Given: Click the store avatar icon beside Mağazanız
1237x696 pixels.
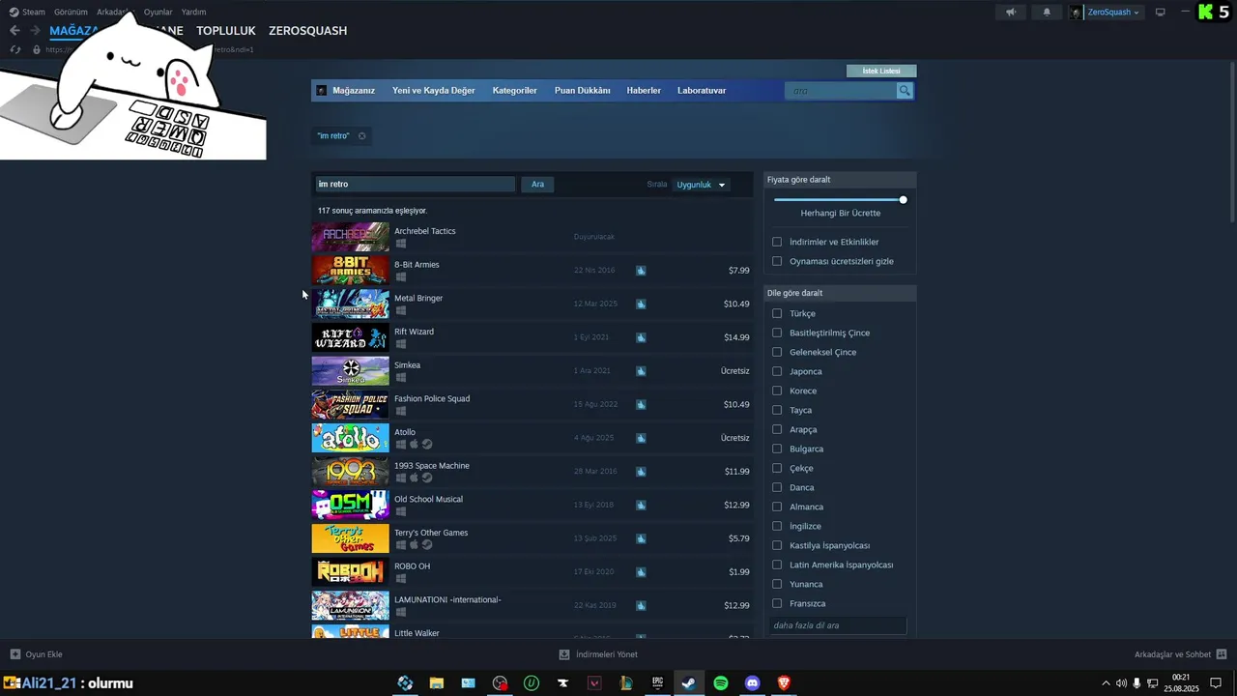Looking at the screenshot, I should (x=322, y=91).
